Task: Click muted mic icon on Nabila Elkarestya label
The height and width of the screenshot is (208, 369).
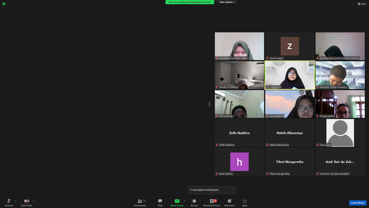Action: [267, 145]
